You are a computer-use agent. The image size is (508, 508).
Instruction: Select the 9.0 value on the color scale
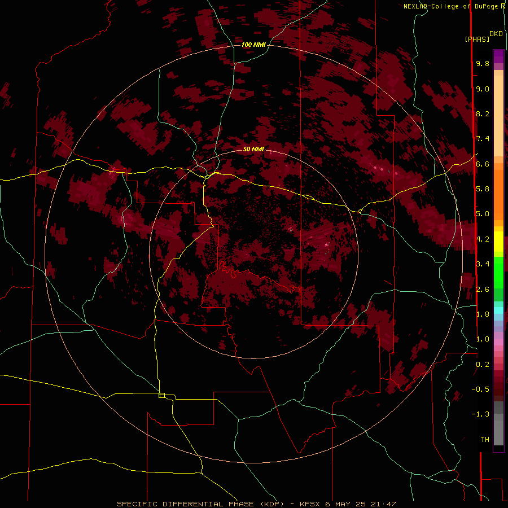(x=483, y=89)
